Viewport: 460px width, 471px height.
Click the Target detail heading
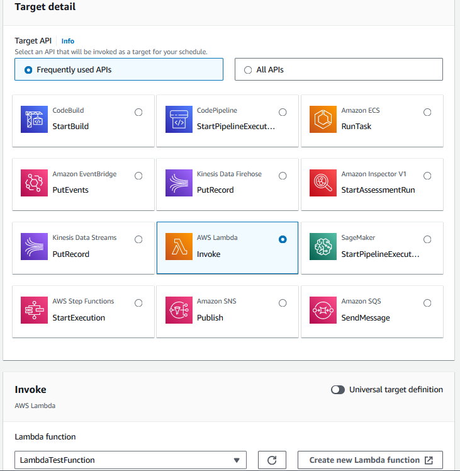(x=45, y=6)
